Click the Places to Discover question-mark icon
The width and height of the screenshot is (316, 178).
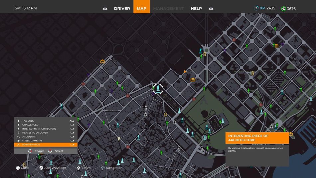18,133
